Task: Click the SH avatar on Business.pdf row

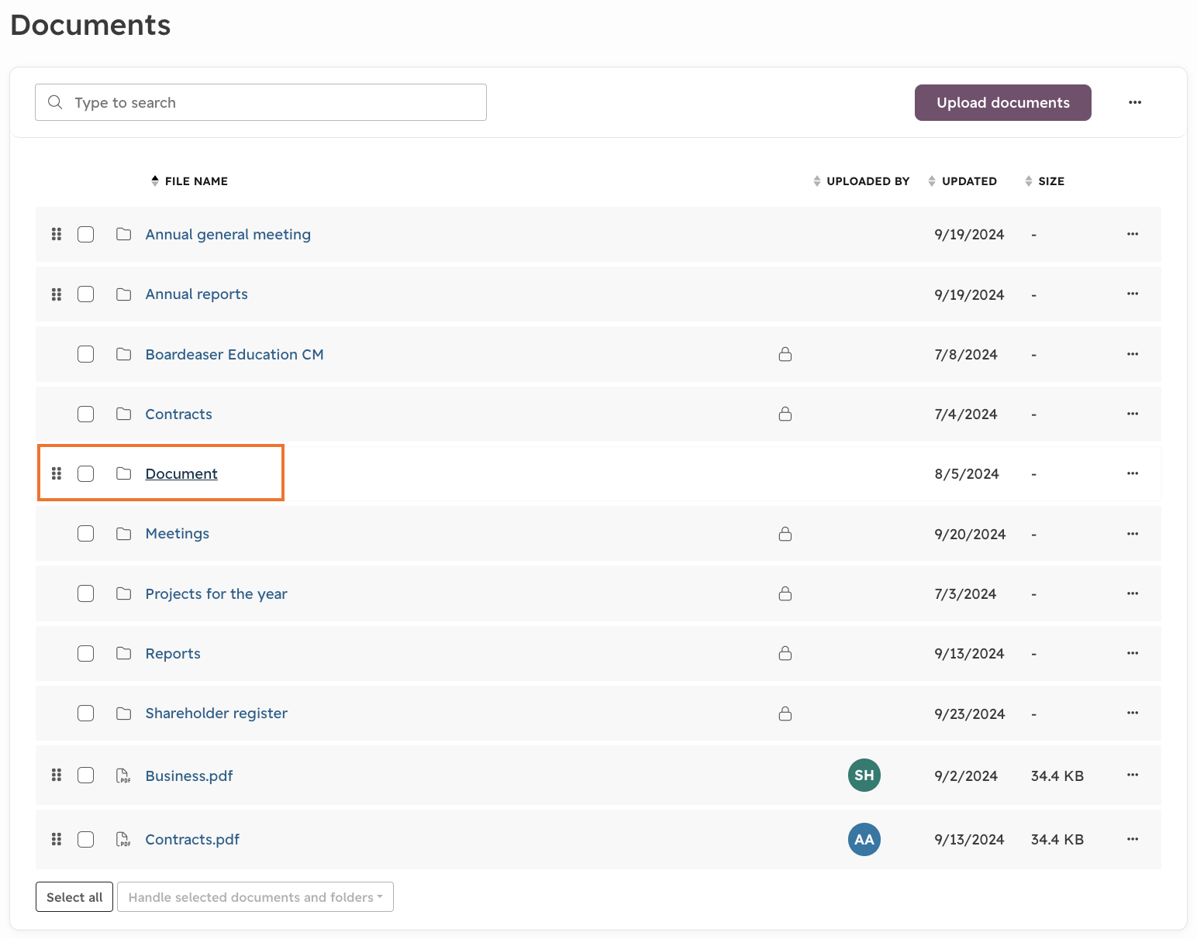Action: pyautogui.click(x=864, y=775)
